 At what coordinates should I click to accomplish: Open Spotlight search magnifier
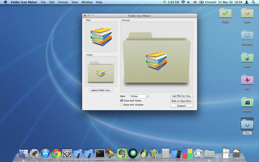tap(253, 2)
